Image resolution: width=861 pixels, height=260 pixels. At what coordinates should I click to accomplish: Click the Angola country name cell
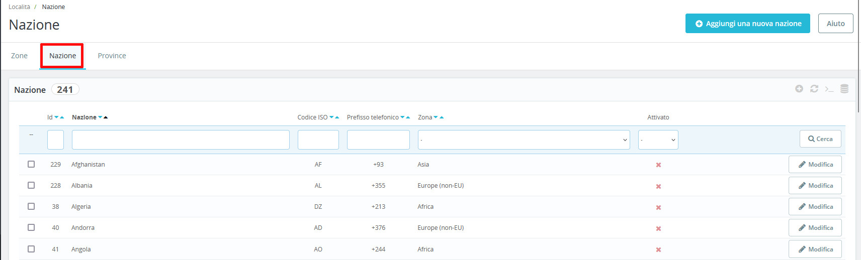pos(81,249)
